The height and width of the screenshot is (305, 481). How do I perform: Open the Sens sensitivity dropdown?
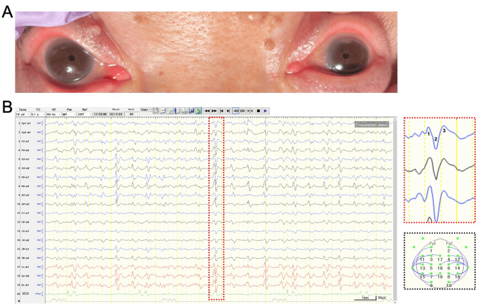click(x=22, y=114)
